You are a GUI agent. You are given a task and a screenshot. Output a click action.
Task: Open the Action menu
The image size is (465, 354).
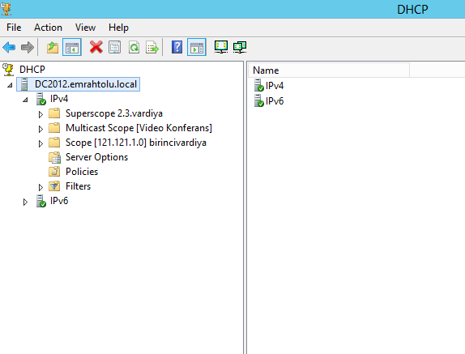48,28
